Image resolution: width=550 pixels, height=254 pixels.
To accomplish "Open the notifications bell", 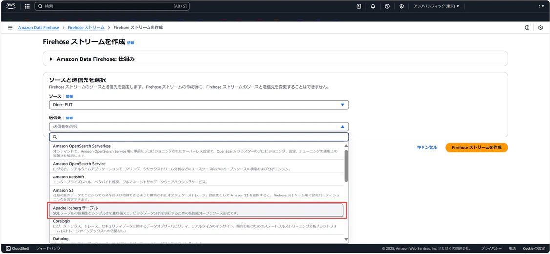I will click(x=373, y=6).
